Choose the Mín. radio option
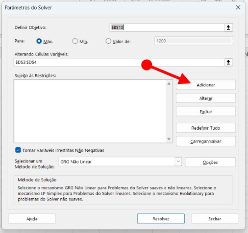The image size is (248, 233). click(x=75, y=41)
